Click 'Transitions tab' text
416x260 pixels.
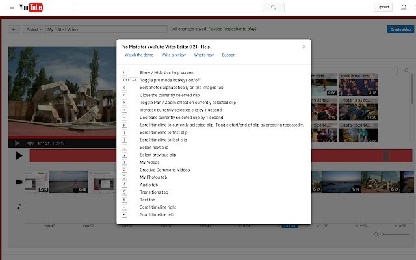coord(154,192)
